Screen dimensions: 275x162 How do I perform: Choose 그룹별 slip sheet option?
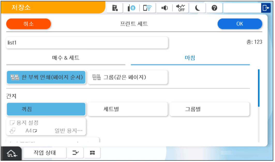210,109
